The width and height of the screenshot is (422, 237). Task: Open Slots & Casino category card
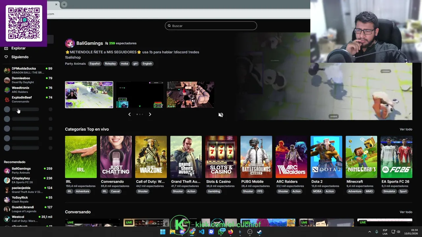tap(221, 157)
